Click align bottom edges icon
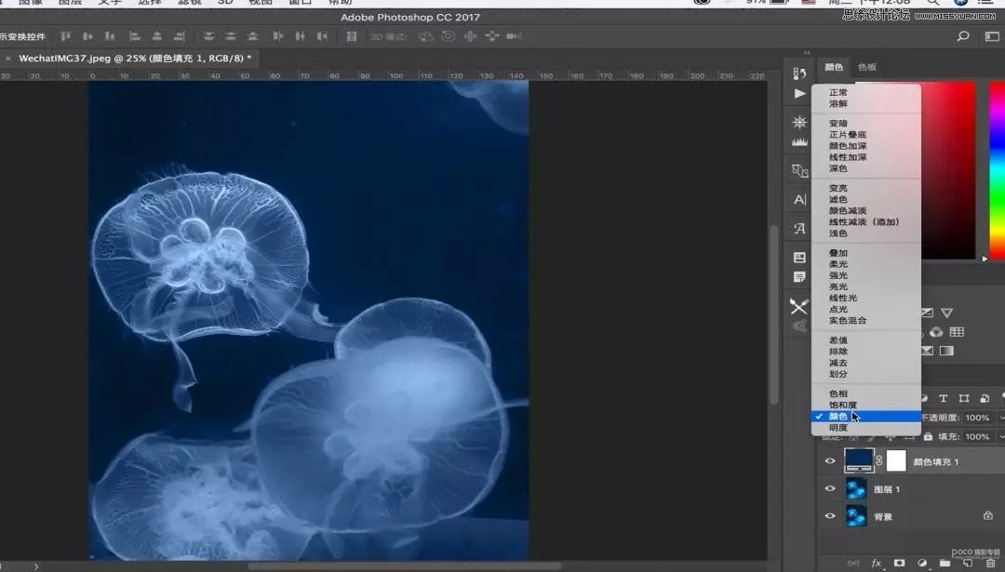 coord(110,36)
